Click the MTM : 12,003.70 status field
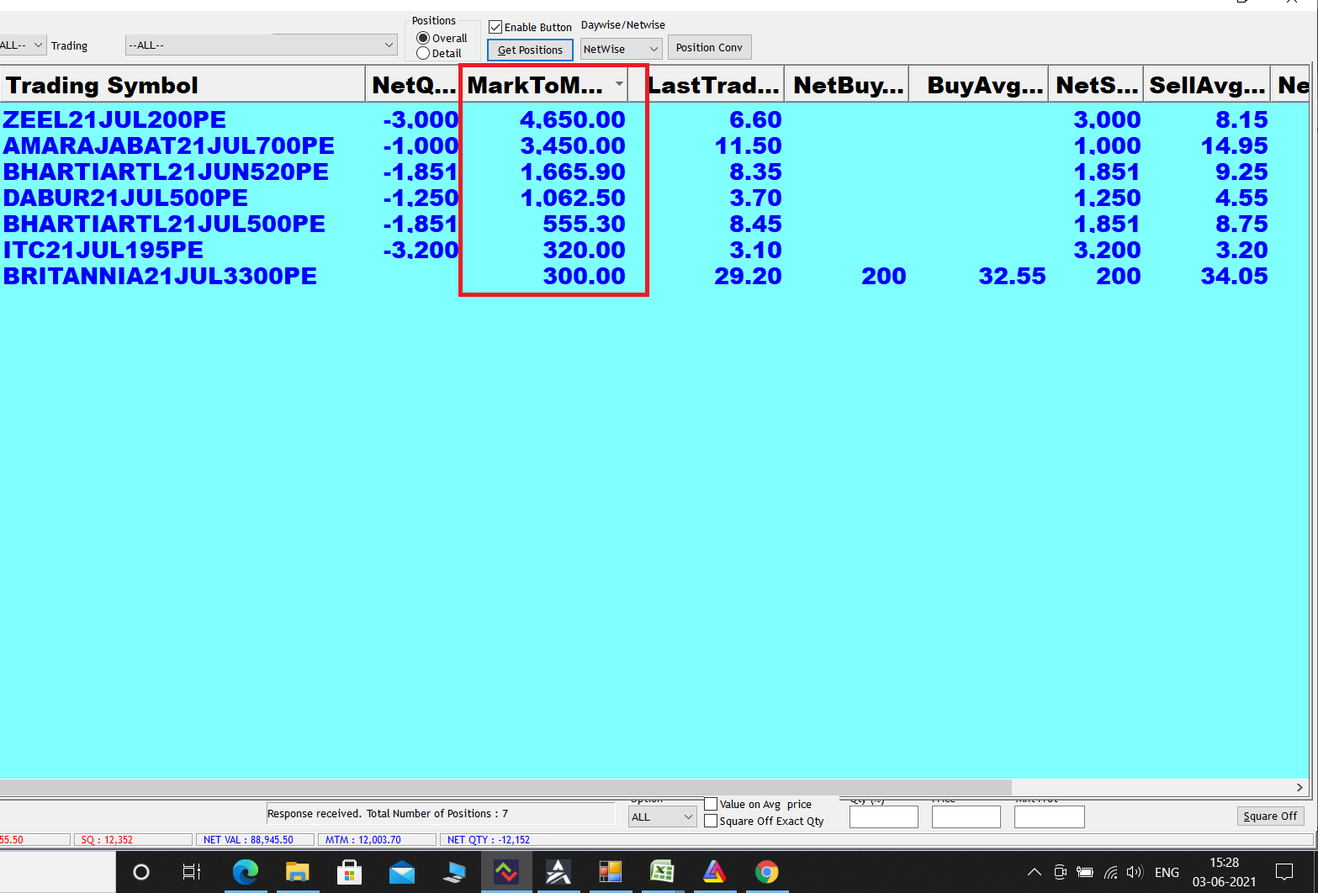The width and height of the screenshot is (1318, 893). 377,839
